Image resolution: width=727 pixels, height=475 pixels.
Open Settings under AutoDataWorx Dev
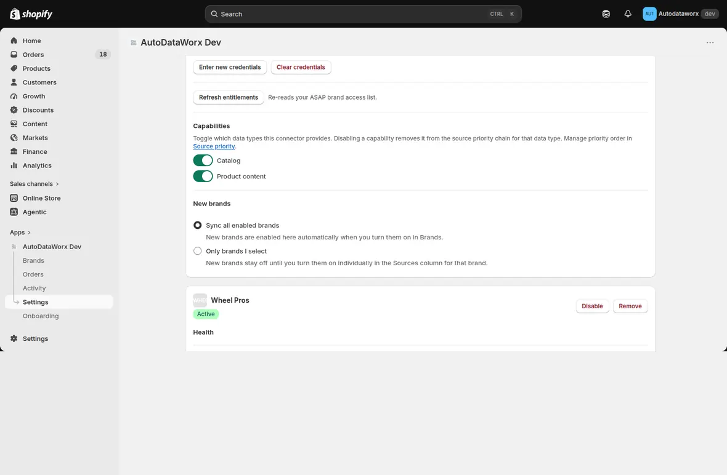pyautogui.click(x=59, y=302)
